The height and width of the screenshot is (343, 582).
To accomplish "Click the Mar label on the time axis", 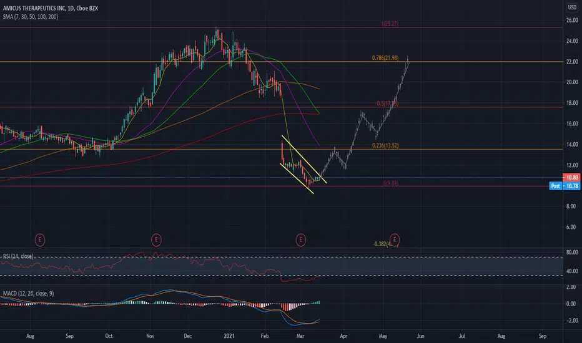I will (300, 336).
